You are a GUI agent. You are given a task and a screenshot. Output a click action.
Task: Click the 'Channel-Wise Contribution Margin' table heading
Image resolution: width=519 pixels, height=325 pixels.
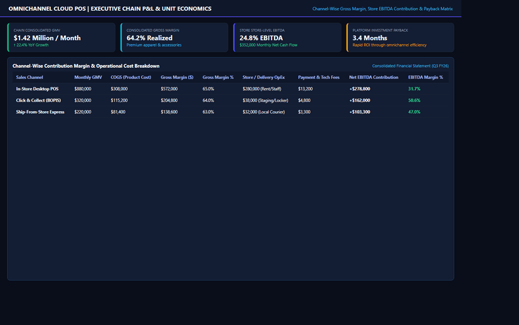point(86,66)
